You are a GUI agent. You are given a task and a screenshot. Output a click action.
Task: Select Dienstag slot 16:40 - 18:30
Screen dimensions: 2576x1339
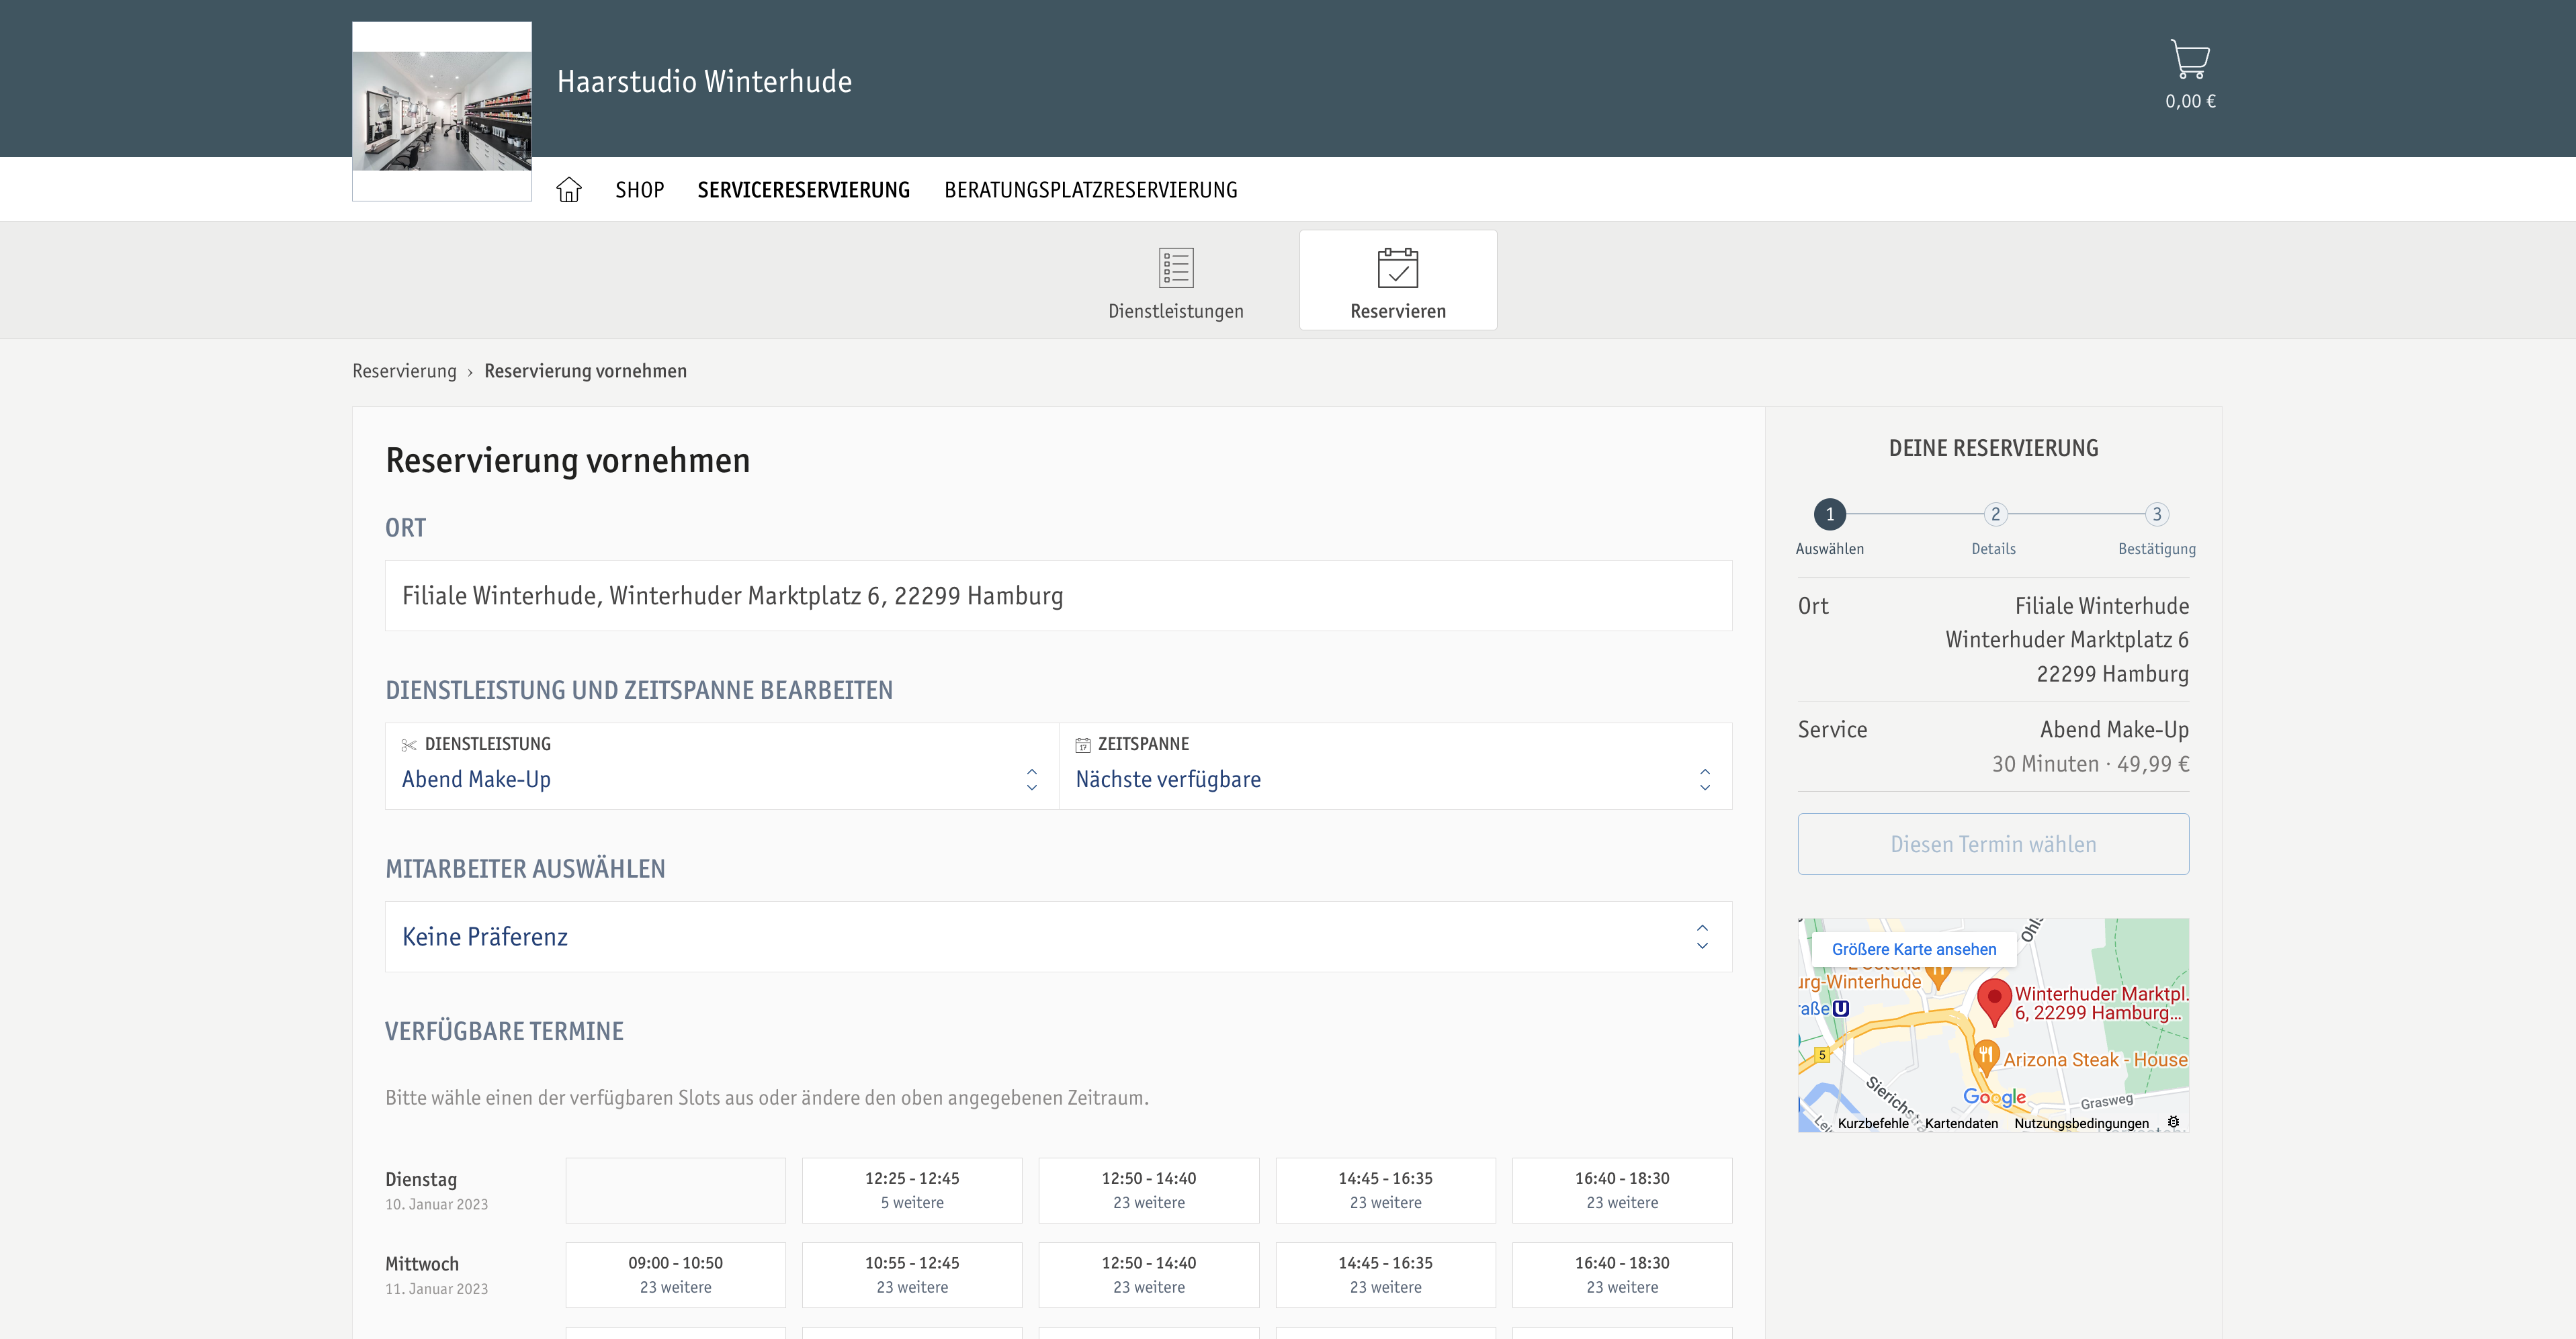click(1622, 1190)
